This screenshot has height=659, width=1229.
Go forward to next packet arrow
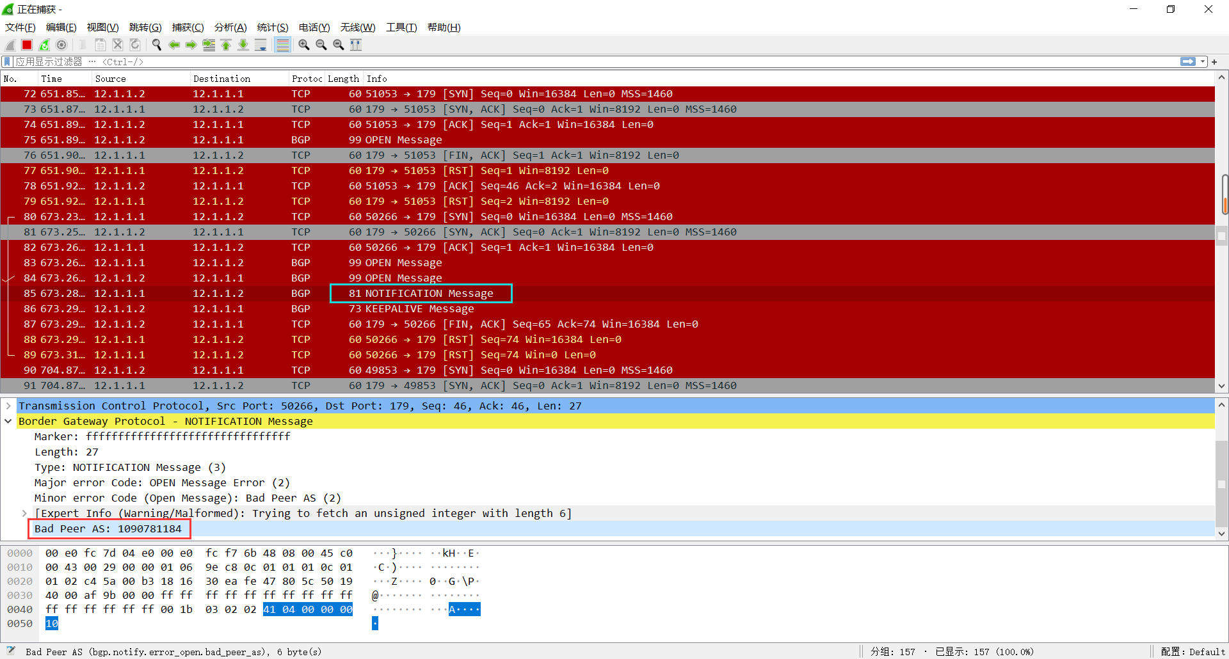[x=191, y=45]
